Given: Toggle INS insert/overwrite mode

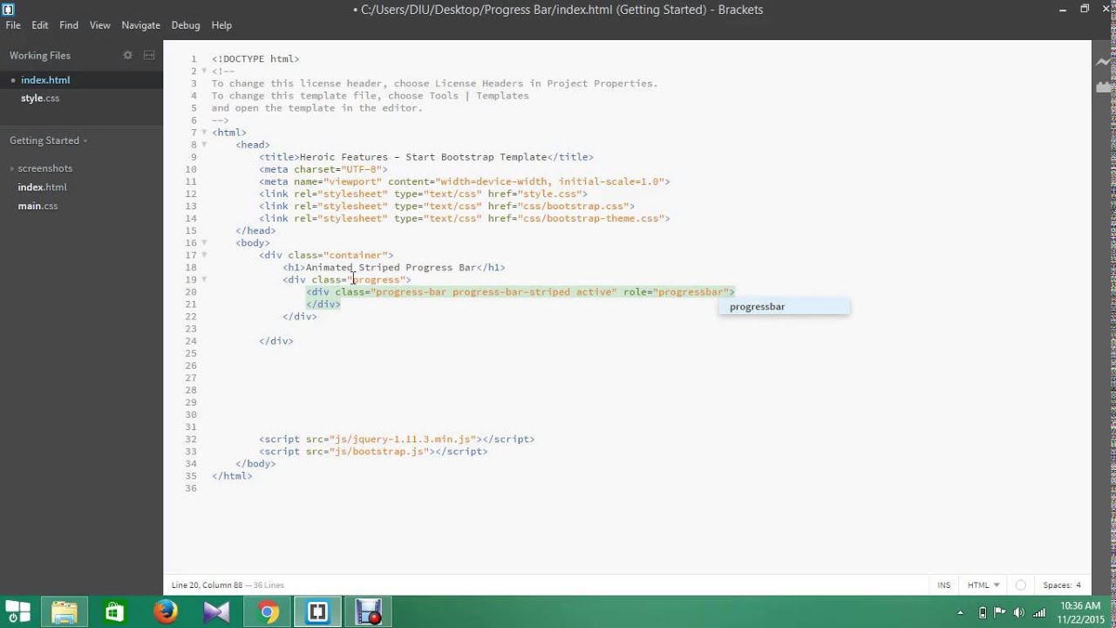Looking at the screenshot, I should coord(944,585).
